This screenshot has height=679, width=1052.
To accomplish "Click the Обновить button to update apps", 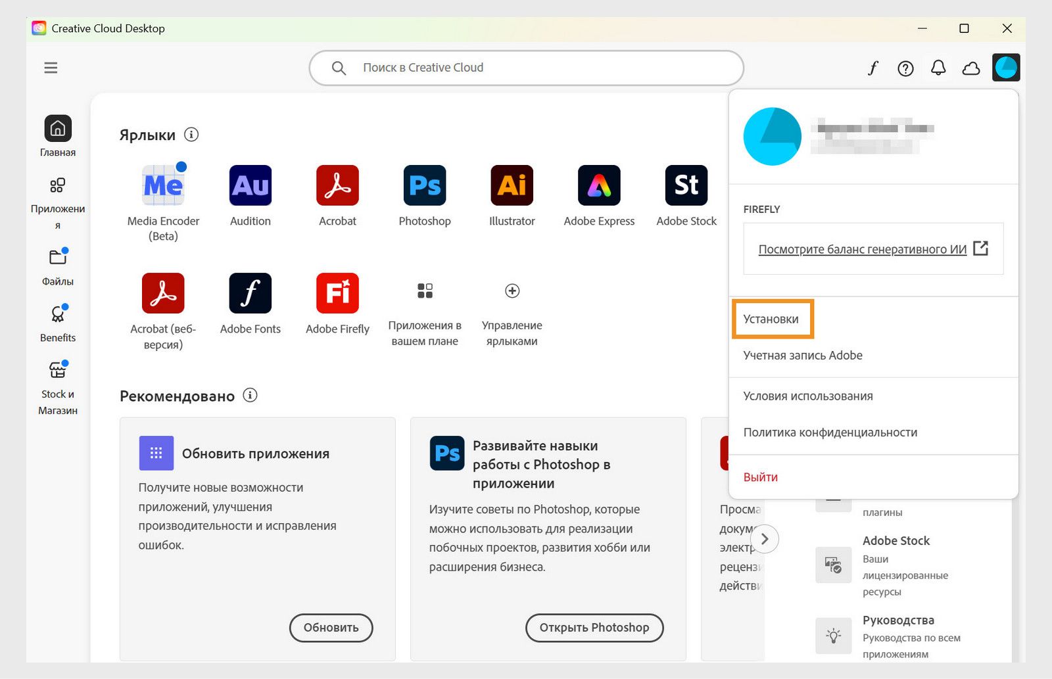I will (331, 628).
